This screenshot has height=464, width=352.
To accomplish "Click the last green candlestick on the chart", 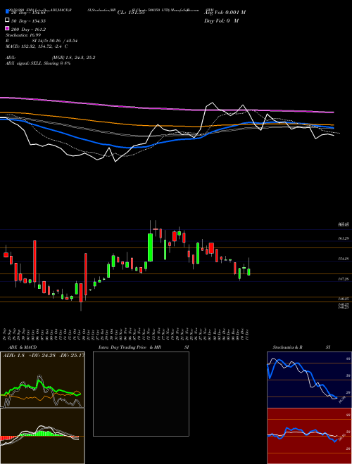I will pyautogui.click(x=249, y=272).
